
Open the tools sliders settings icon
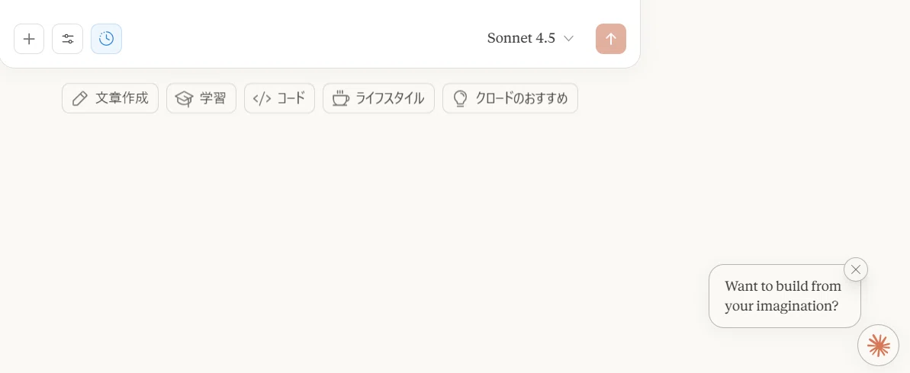point(67,39)
